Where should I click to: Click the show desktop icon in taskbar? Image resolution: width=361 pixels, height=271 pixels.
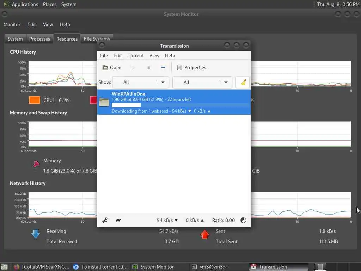(4, 267)
